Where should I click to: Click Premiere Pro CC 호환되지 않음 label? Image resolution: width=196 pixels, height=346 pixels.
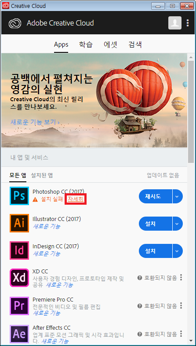(160, 306)
